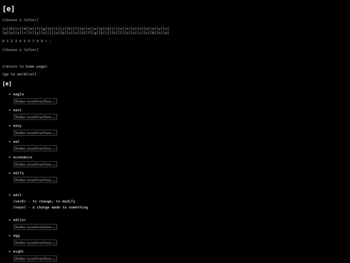Select number 3 in the digits row
The image size is (350, 263).
(16, 41)
